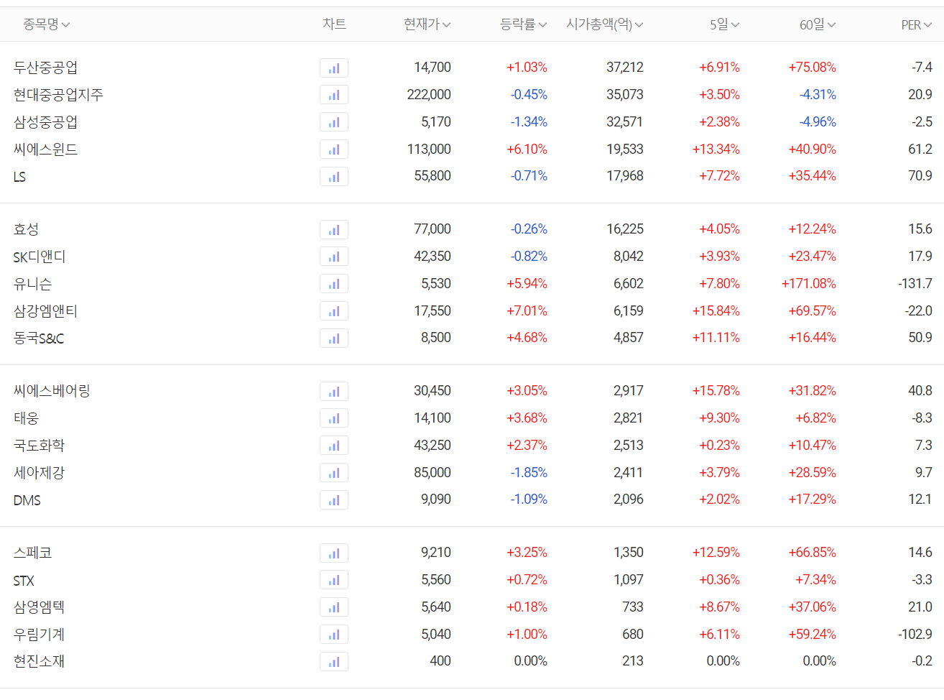Select 두산중공업 current price 14,700

432,68
